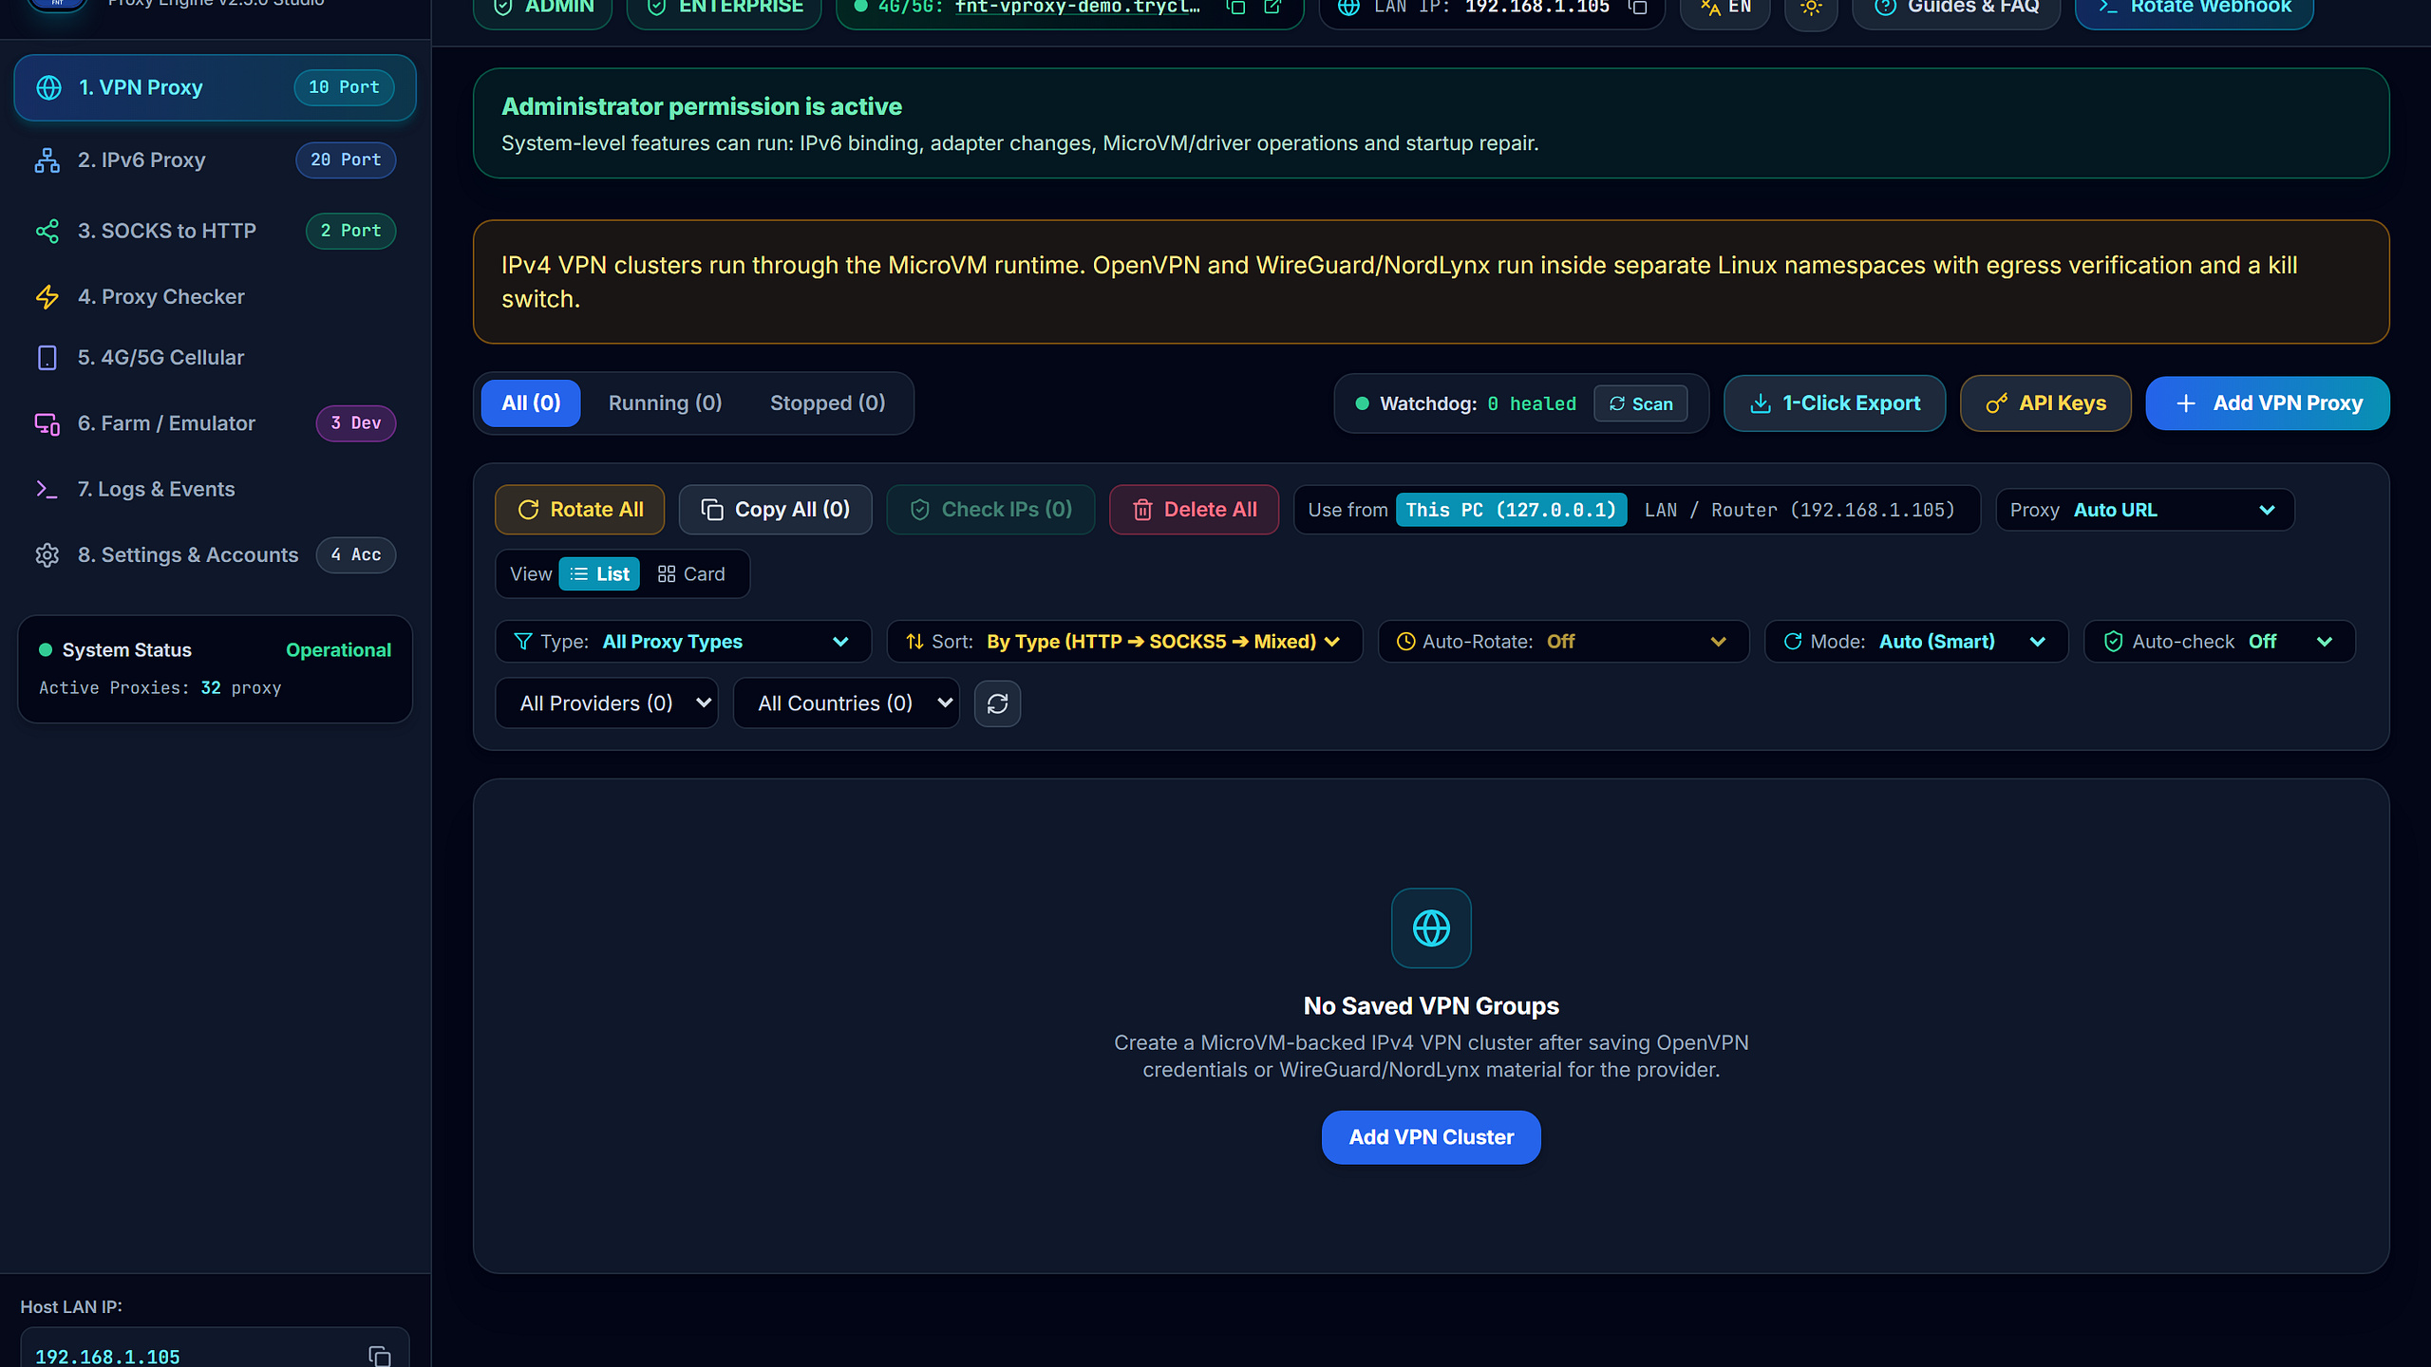2431x1367 pixels.
Task: Open the All Countries (0) dropdown
Action: coord(846,703)
